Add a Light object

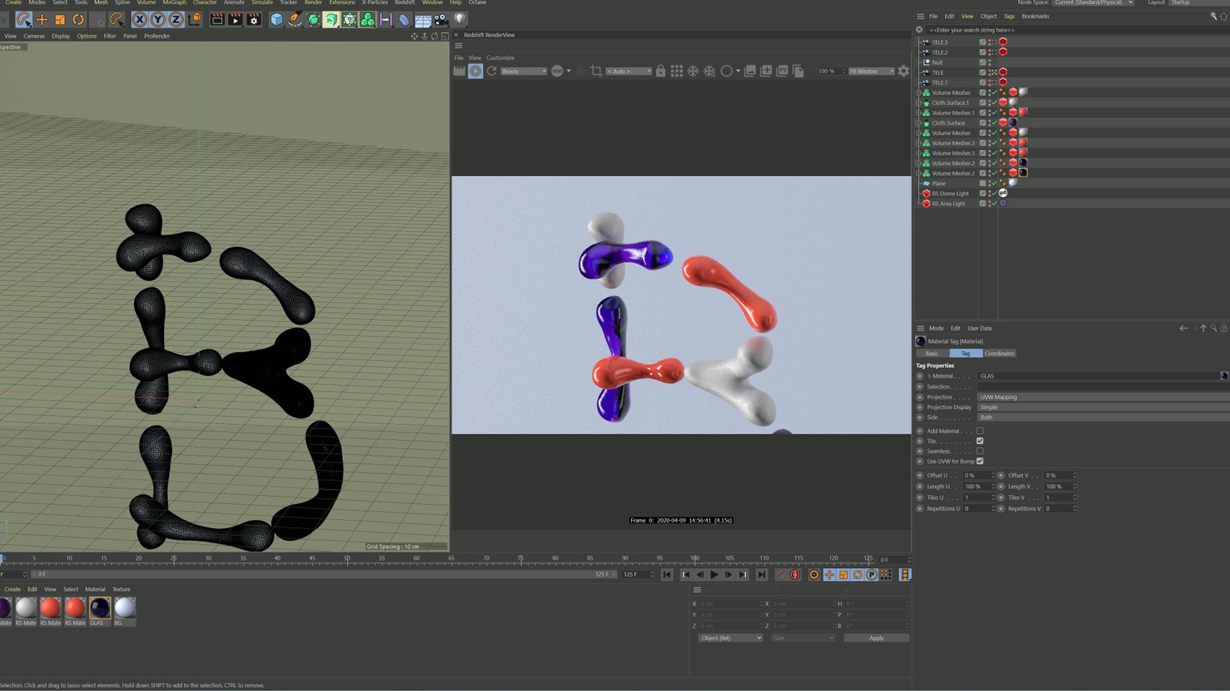(459, 20)
